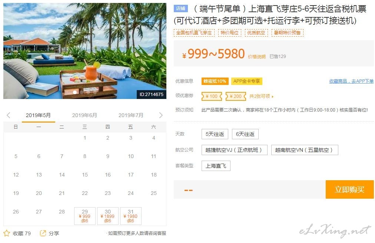The width and height of the screenshot is (375, 243).
Task: Click the blue 店铺 badge
Action: (180, 8)
